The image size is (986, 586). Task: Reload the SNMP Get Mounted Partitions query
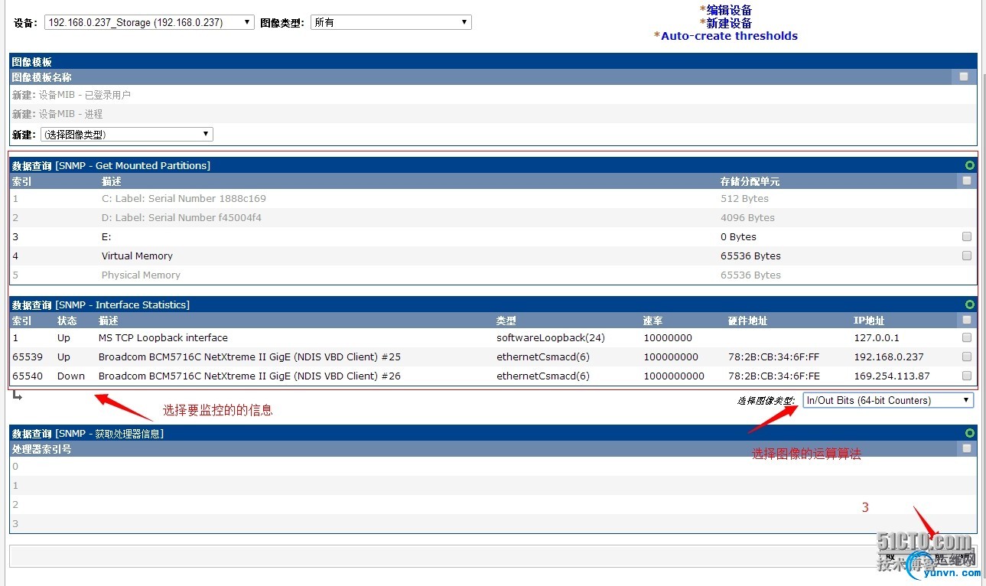[x=970, y=165]
